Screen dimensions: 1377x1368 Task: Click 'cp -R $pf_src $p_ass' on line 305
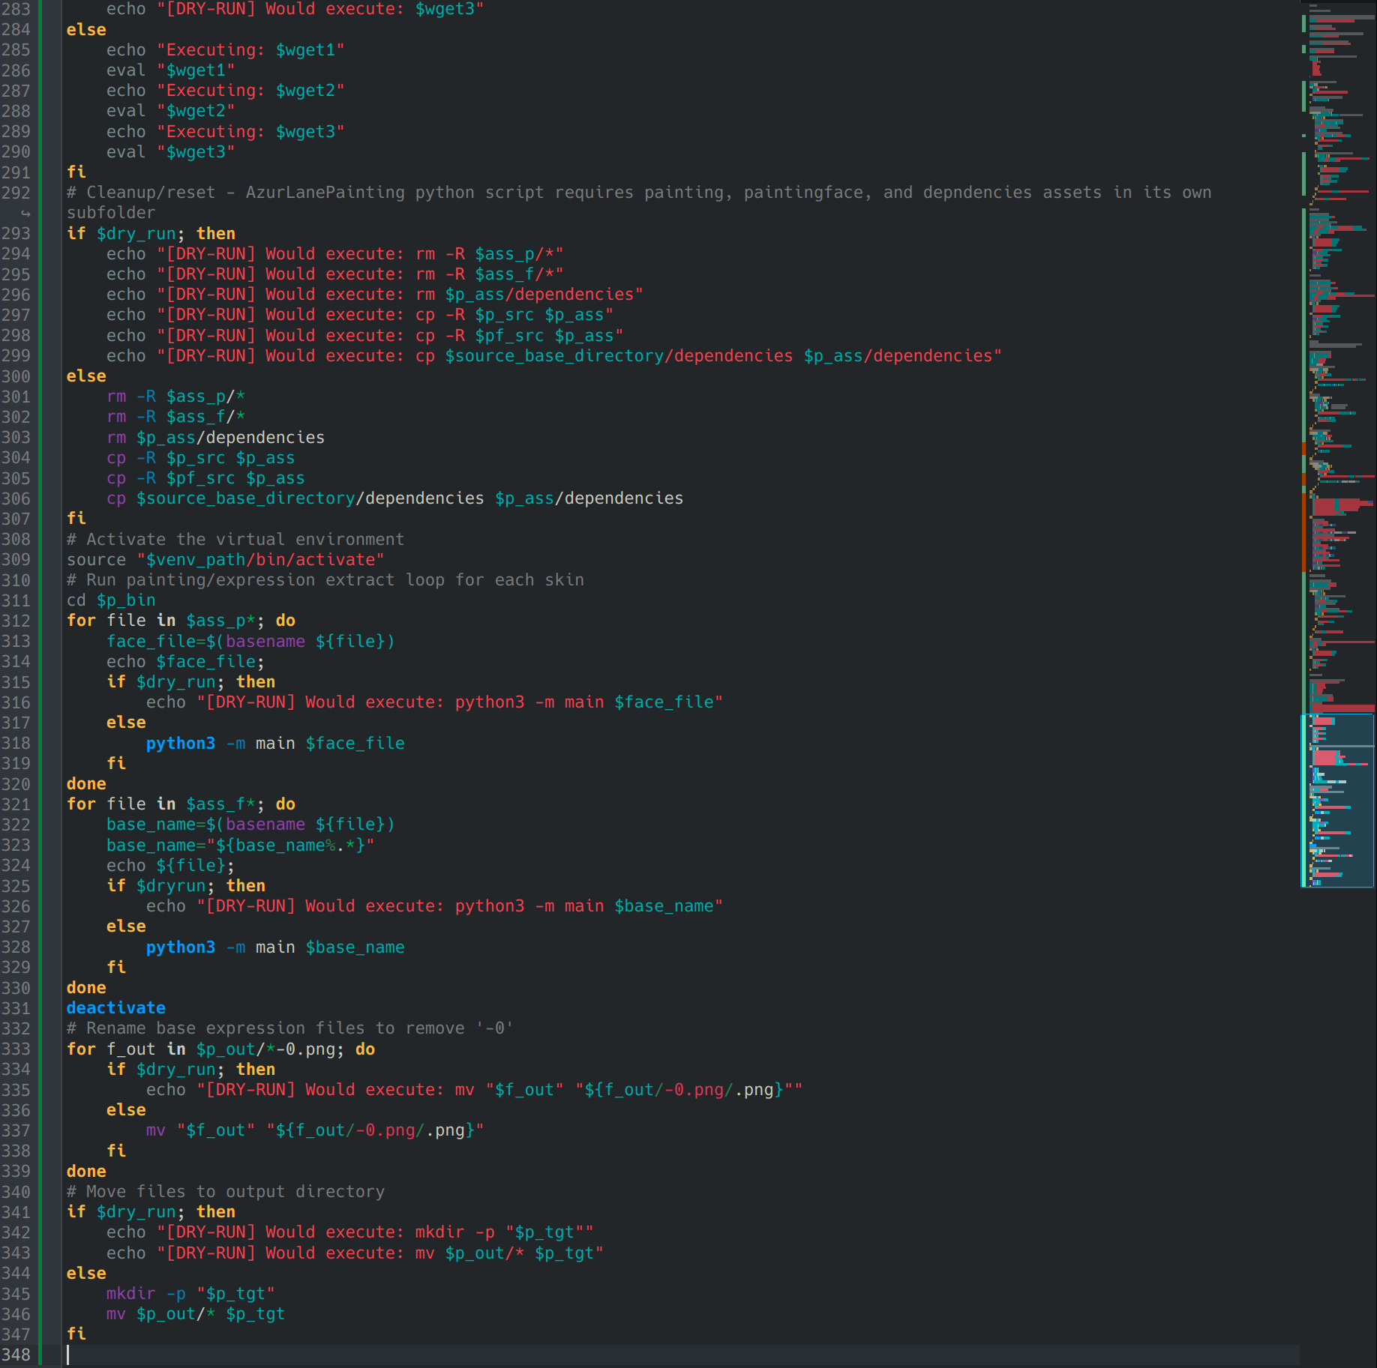pos(205,478)
